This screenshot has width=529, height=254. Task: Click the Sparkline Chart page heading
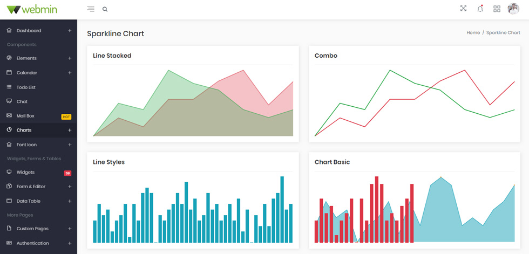point(116,33)
